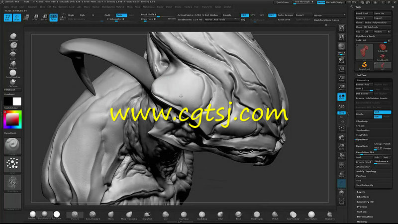Pick the Spiral brush in left tray
The height and width of the screenshot is (224, 398).
coord(13,46)
